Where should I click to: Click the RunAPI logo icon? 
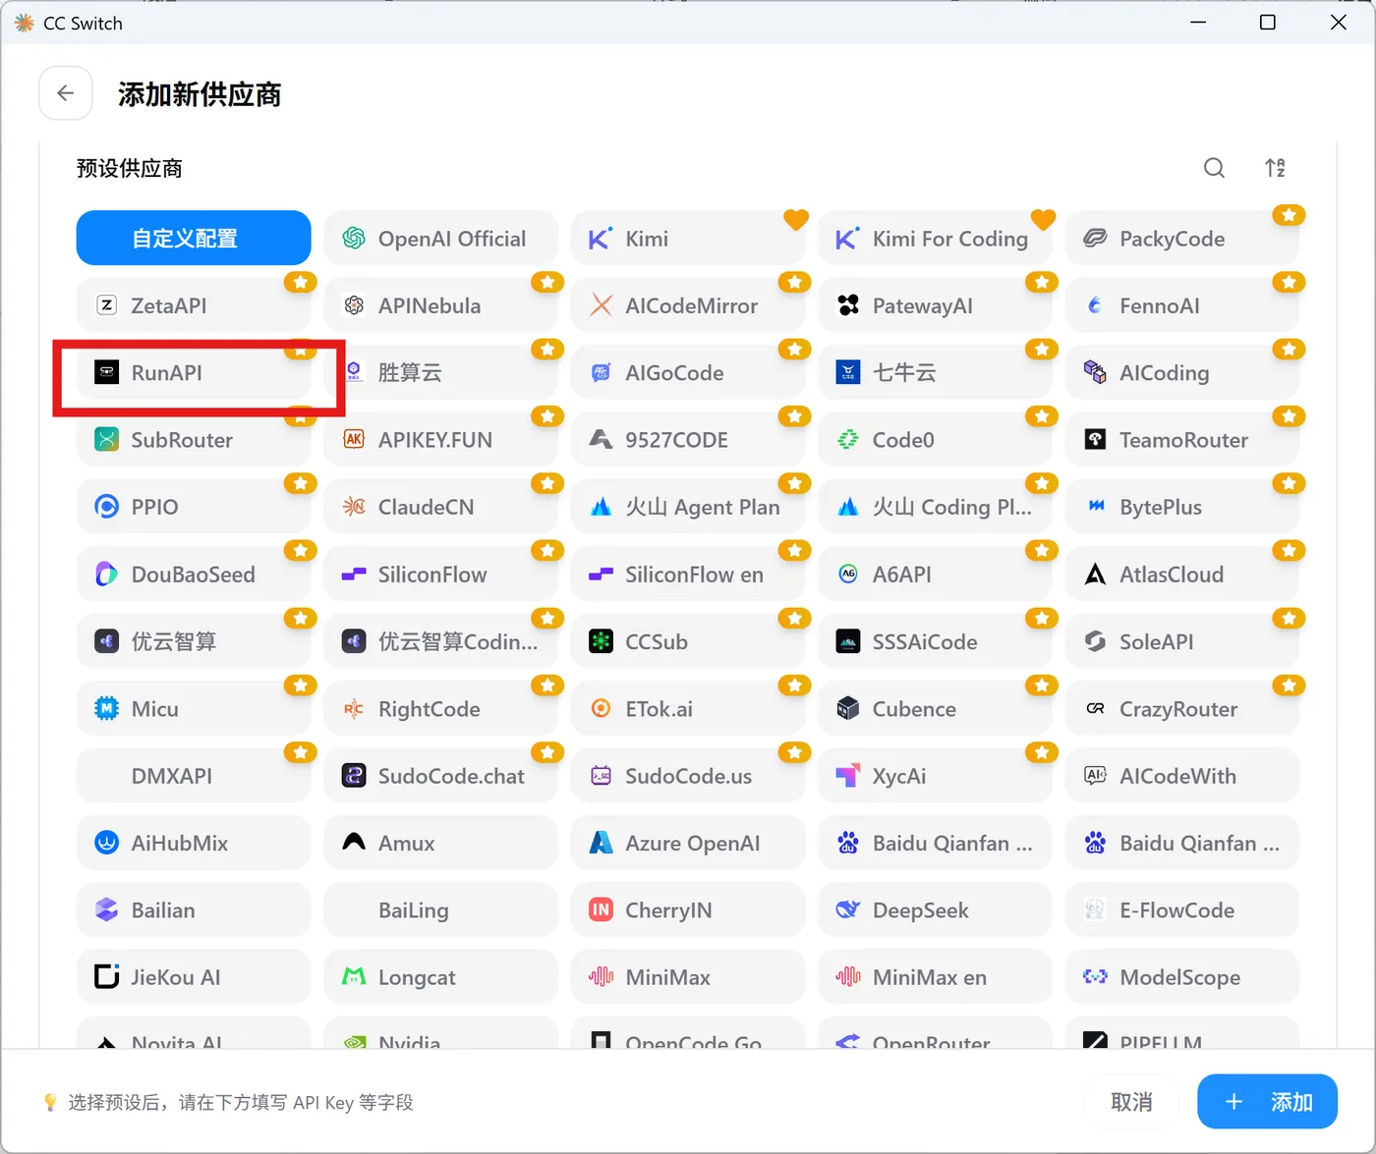pos(106,372)
